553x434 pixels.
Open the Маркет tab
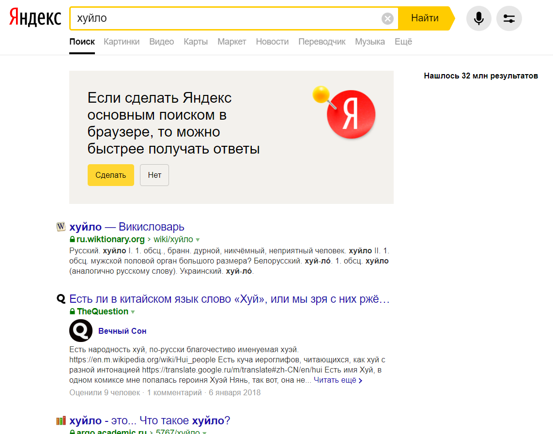click(x=232, y=42)
